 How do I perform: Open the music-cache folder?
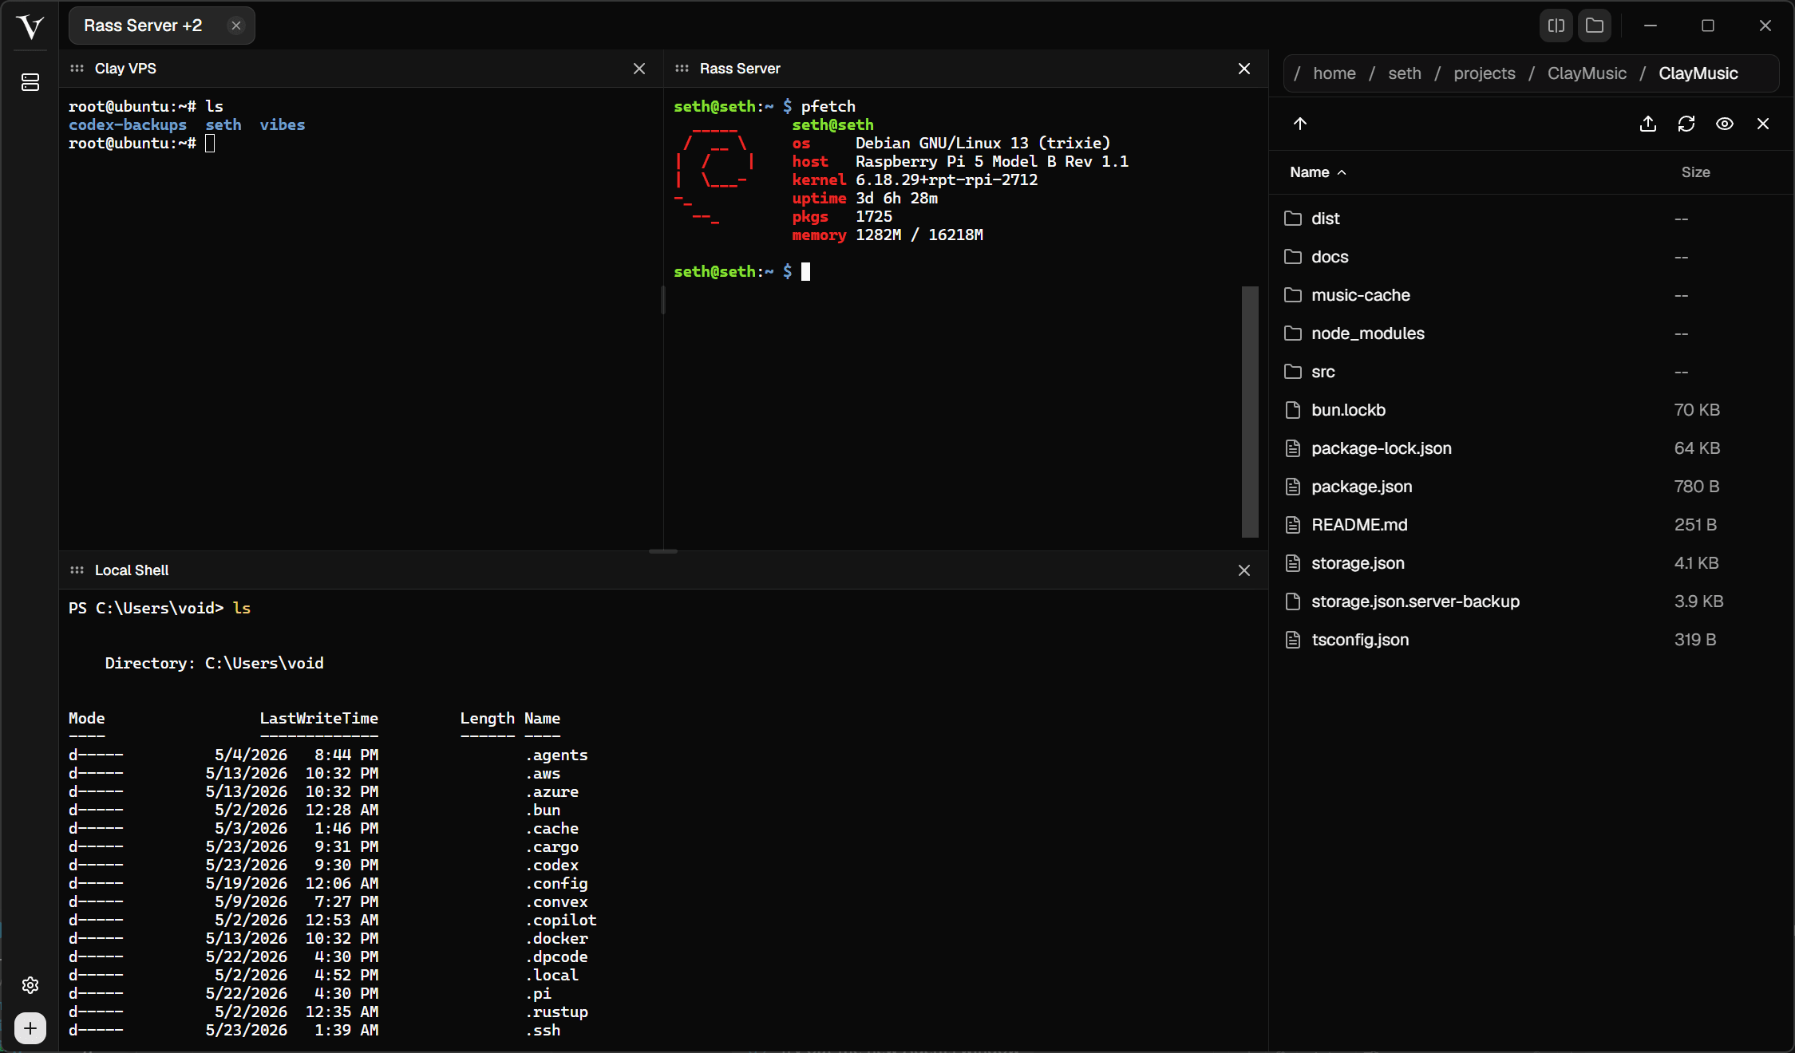point(1532,295)
